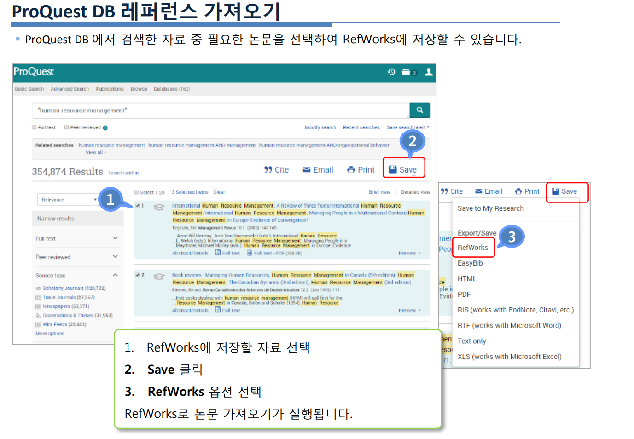Open Full text - PDF icon link

(x=250, y=253)
